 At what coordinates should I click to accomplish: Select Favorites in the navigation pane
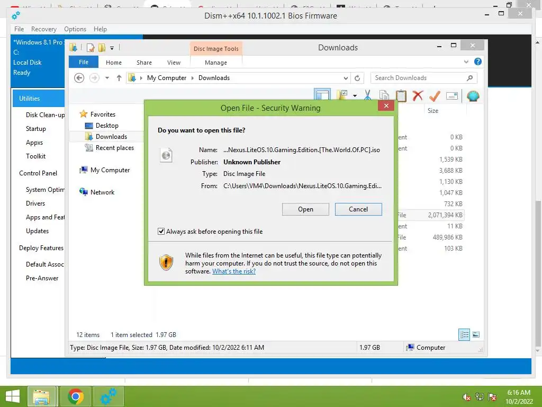pyautogui.click(x=98, y=114)
